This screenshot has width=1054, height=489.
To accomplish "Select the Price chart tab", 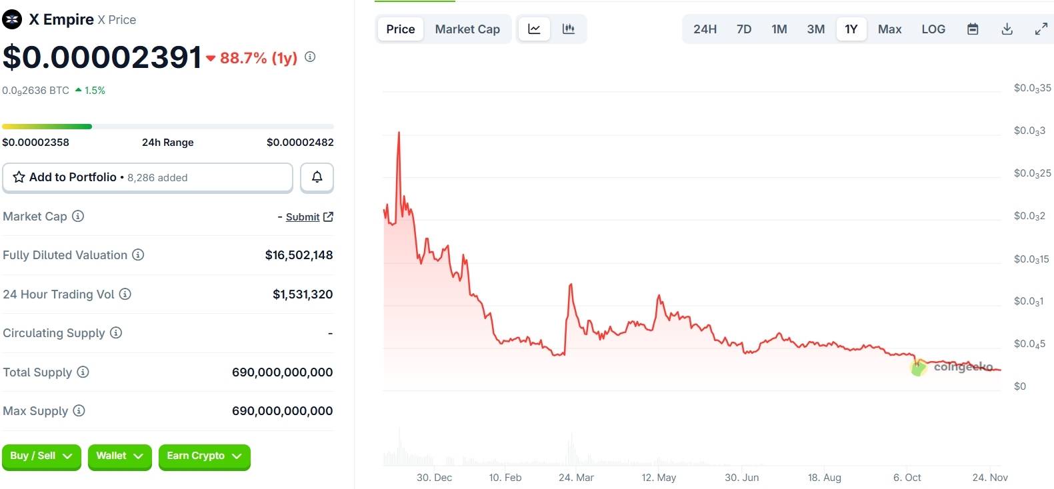I will click(x=401, y=29).
